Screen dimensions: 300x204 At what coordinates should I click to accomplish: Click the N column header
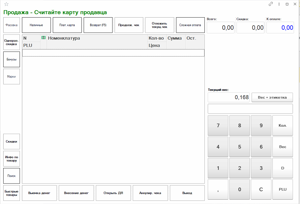tap(31, 38)
